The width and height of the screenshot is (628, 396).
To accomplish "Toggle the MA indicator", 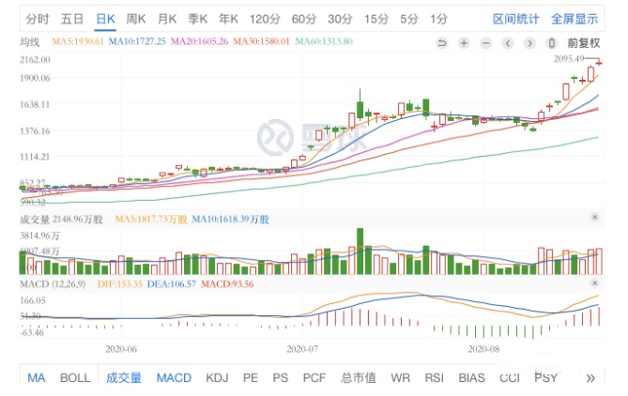I will point(36,378).
